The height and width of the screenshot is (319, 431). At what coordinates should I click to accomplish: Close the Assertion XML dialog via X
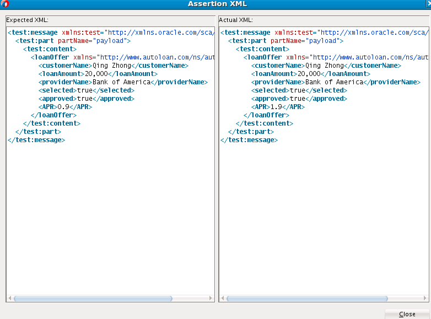tap(429, 3)
